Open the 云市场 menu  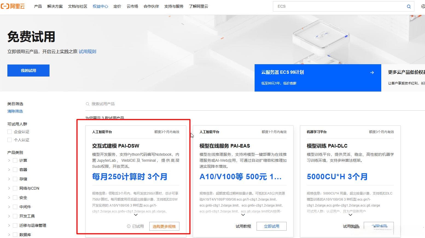132,6
